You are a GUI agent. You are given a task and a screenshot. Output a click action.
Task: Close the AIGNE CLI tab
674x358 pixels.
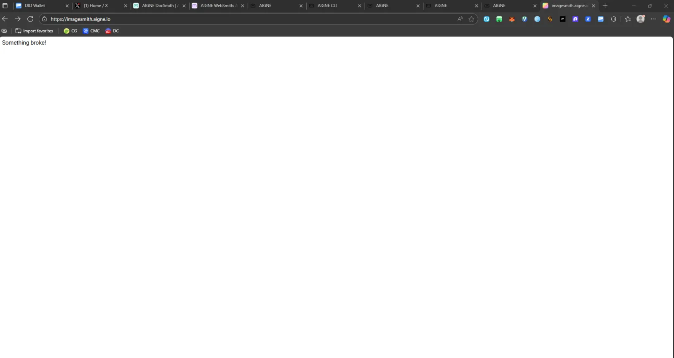point(359,6)
